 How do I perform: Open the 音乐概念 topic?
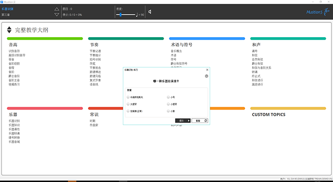pyautogui.click(x=176, y=51)
